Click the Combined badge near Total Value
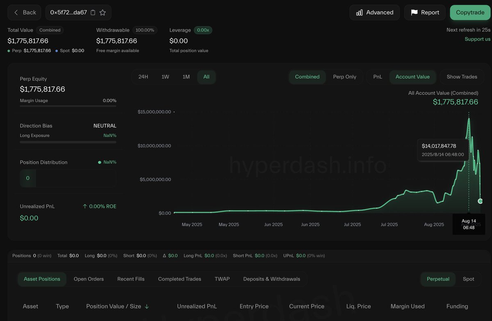 [x=50, y=30]
